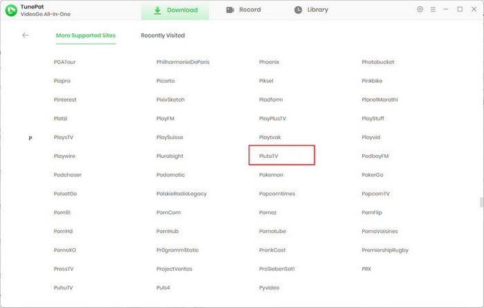Open the Pokemon site link

click(271, 175)
